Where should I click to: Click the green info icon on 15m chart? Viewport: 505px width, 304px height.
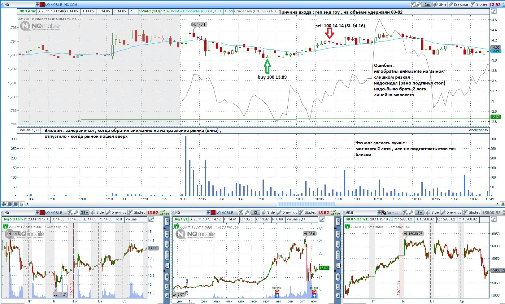[x=6, y=226]
